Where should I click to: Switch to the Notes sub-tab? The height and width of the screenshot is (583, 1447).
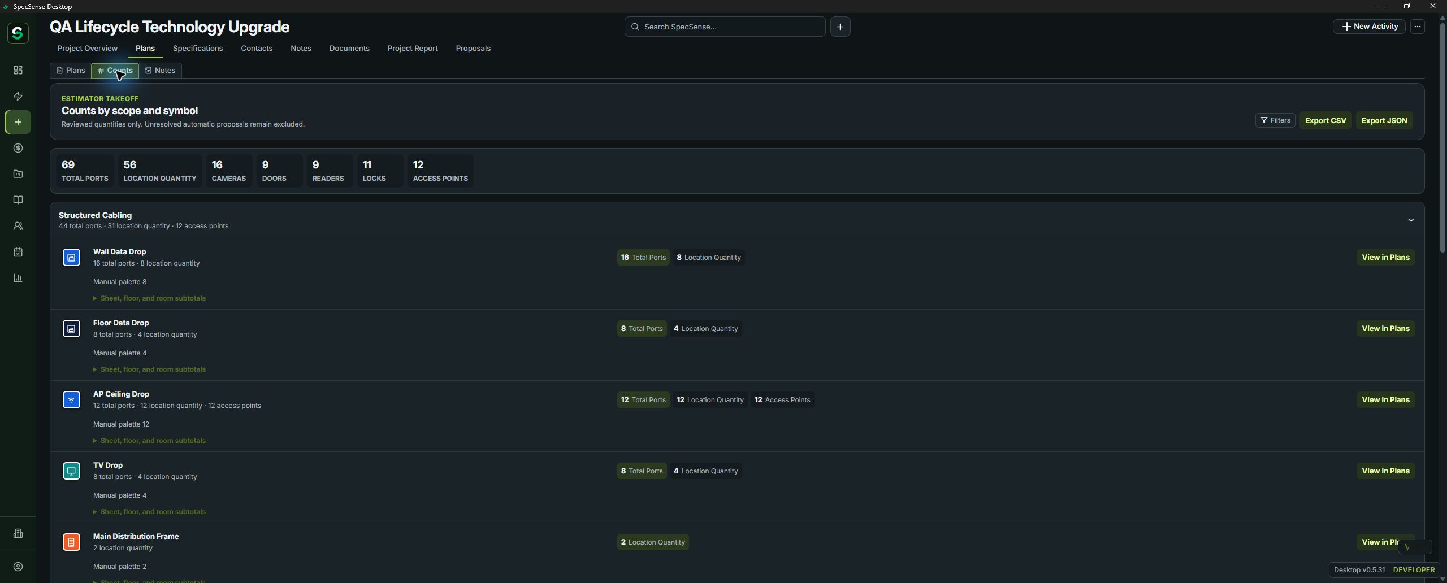161,71
